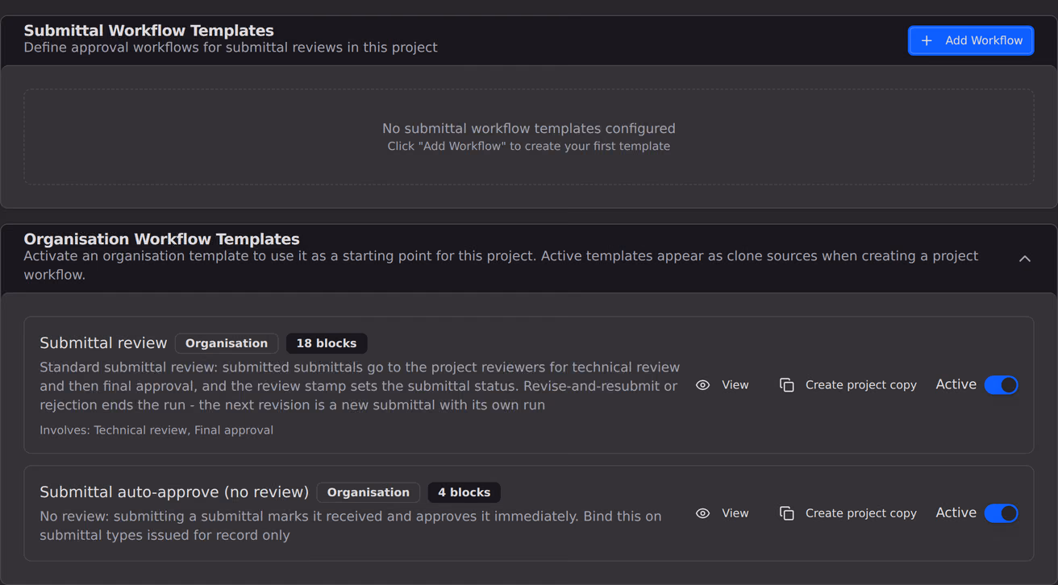Click the "Standard submittal review" description paragraph
The image size is (1058, 585).
pyautogui.click(x=360, y=386)
